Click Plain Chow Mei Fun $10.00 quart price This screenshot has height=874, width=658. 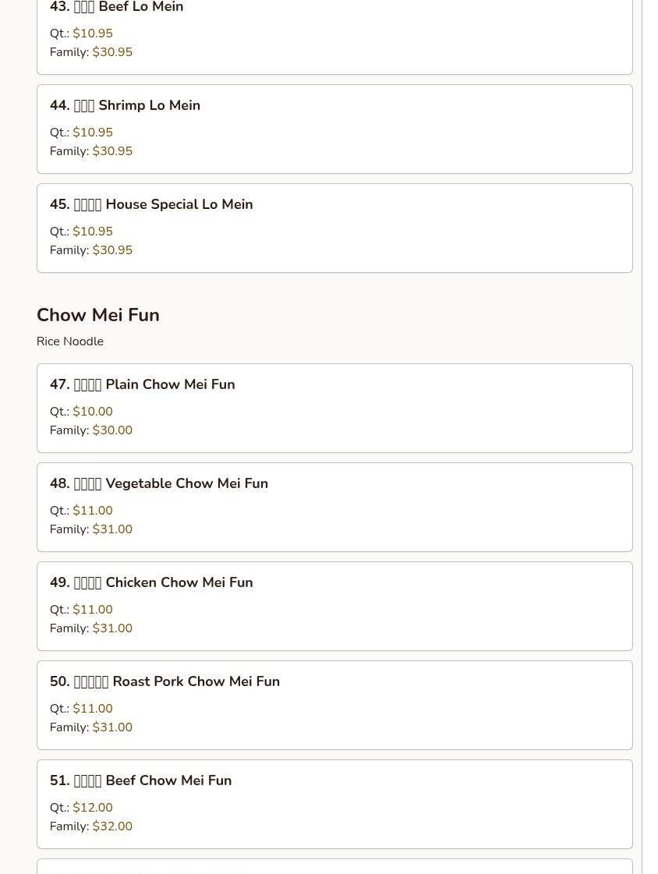pos(93,412)
